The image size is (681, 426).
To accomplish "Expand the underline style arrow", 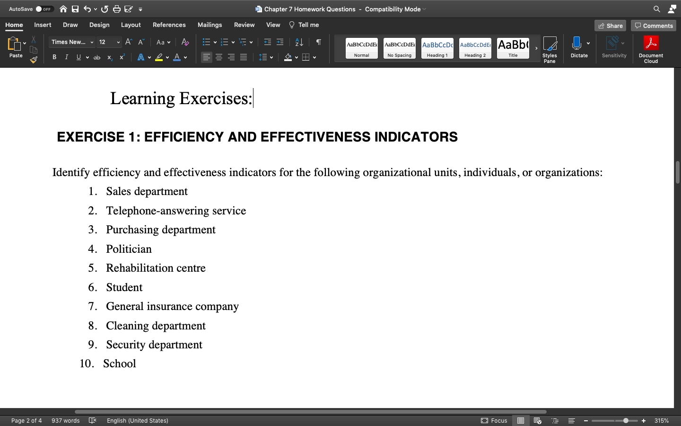I will (x=87, y=57).
